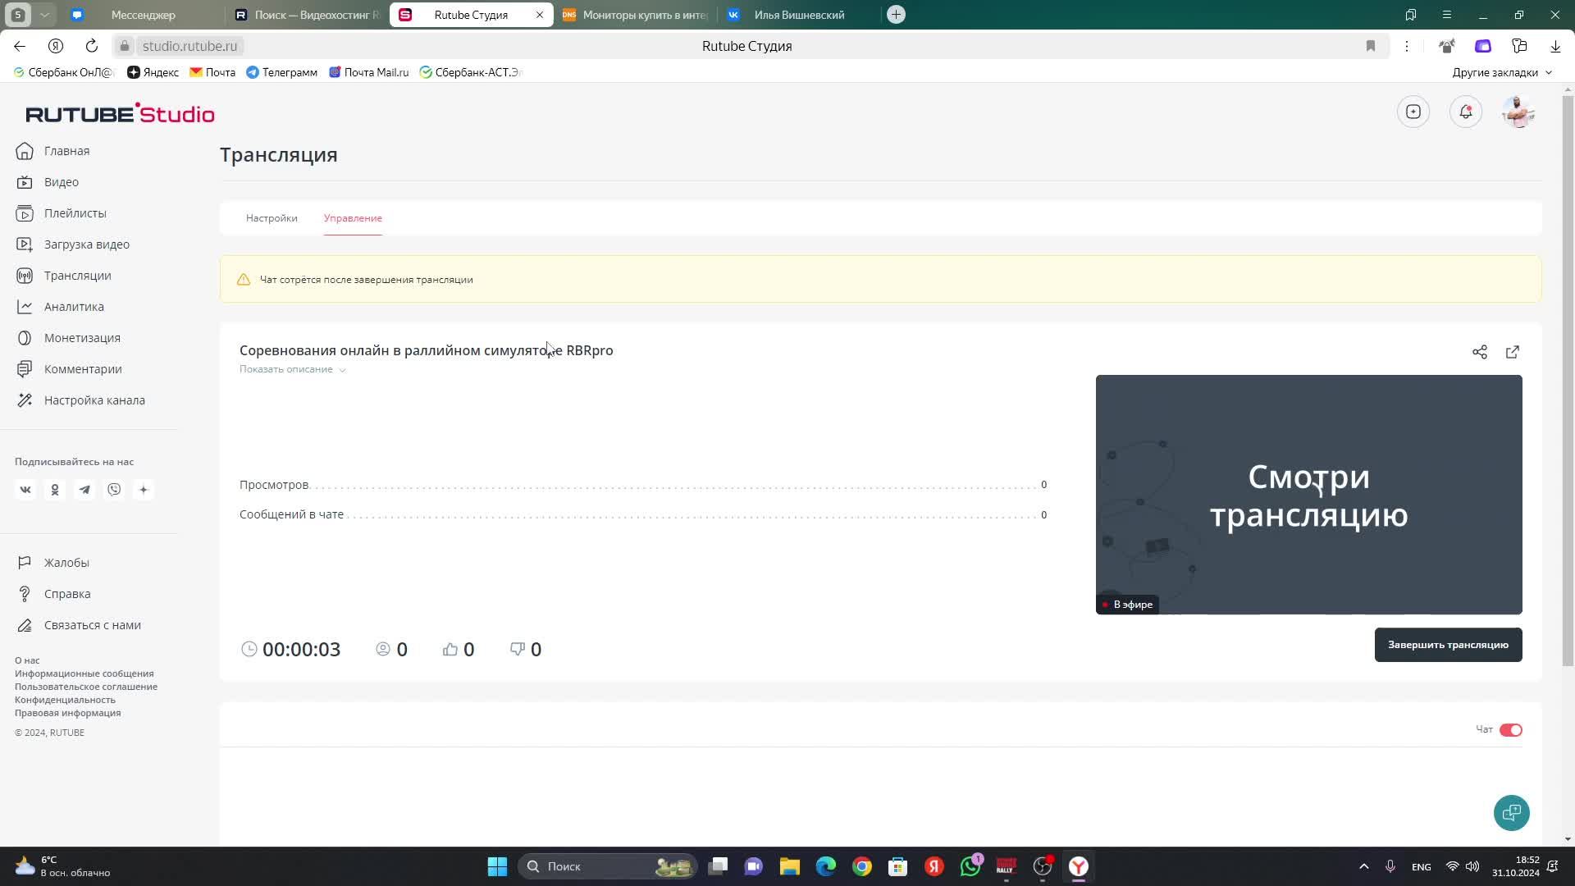Click the user profile avatar

(x=1518, y=112)
